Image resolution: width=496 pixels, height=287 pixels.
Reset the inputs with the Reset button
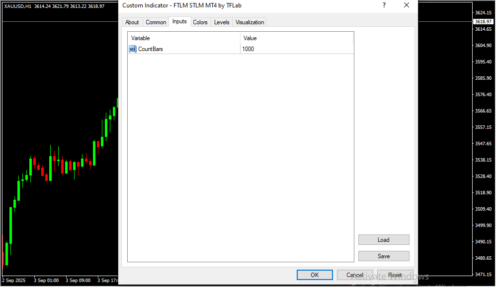click(395, 275)
